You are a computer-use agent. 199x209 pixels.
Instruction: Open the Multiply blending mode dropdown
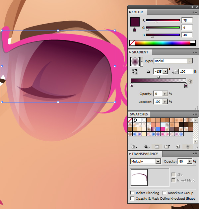pos(158,161)
